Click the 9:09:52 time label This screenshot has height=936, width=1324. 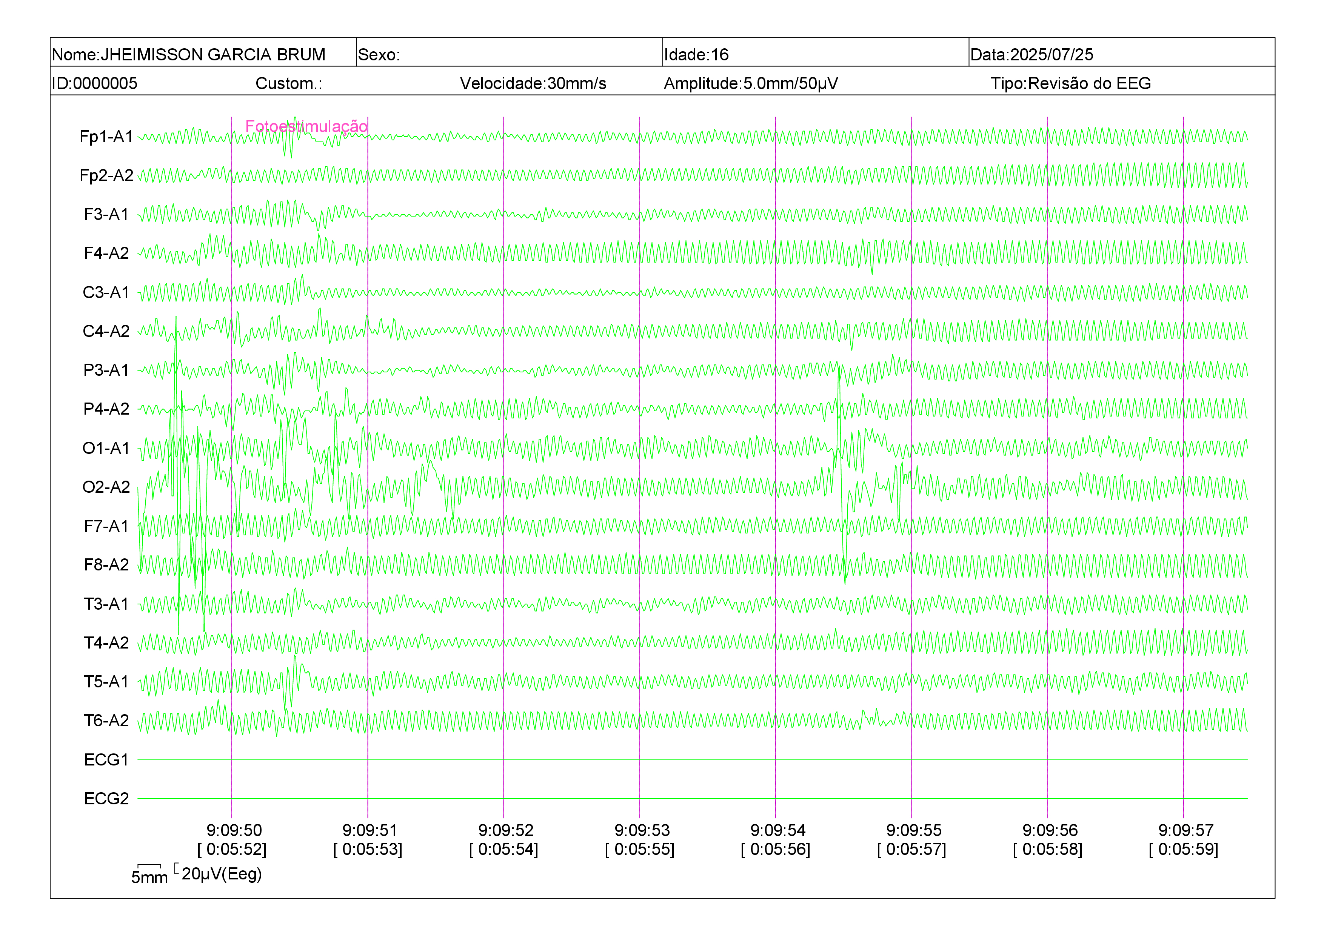point(506,830)
